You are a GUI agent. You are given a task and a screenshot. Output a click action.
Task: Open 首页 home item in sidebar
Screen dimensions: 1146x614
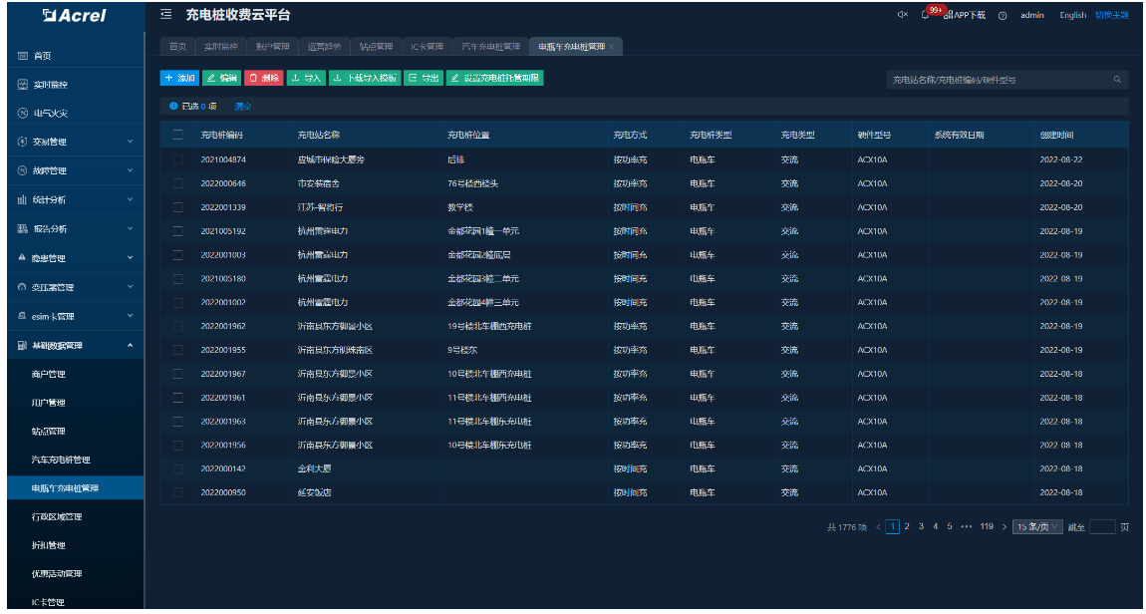(41, 56)
